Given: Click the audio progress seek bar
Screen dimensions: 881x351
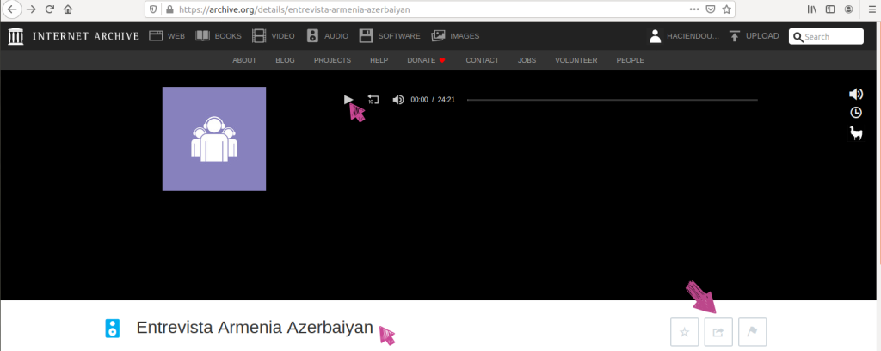Looking at the screenshot, I should (612, 100).
